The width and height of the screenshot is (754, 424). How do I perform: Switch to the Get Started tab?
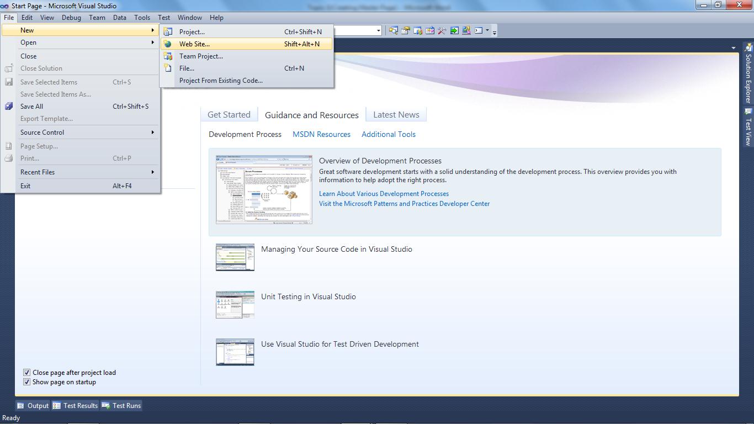pos(229,115)
